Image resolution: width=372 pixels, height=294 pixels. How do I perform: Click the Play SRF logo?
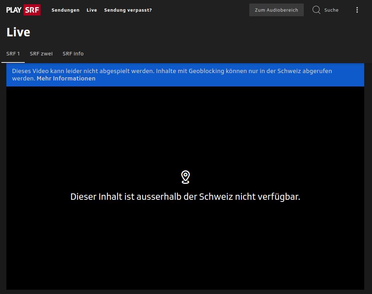[23, 10]
